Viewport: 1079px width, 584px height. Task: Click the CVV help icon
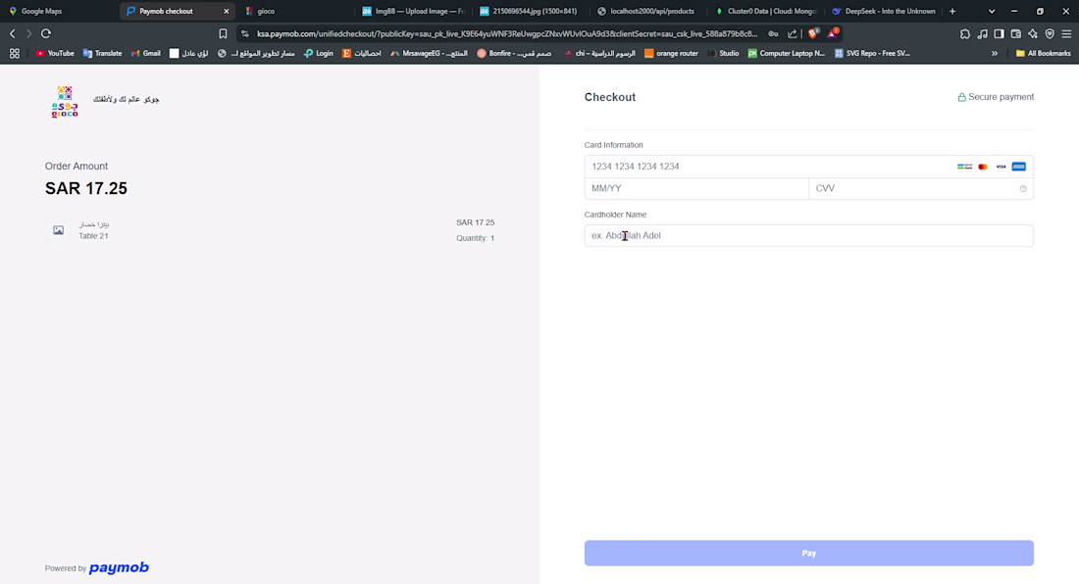point(1023,188)
